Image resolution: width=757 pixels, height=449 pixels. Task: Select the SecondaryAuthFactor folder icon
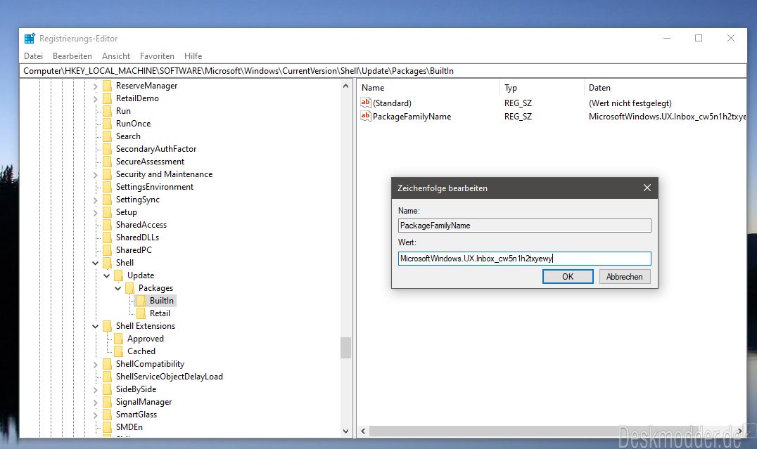[107, 149]
